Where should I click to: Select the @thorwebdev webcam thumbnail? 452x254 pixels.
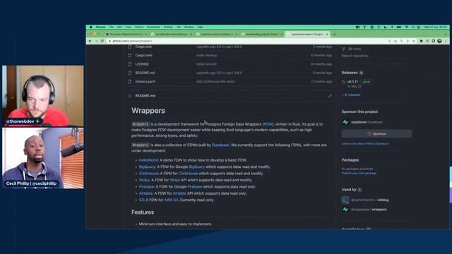point(43,96)
